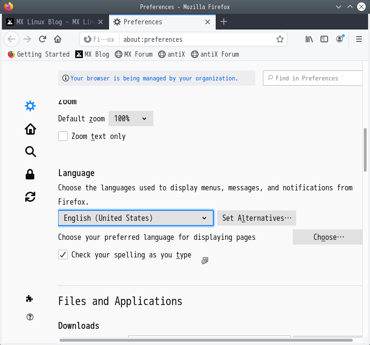This screenshot has height=345, width=370.
Task: Open Getting Started bookmark
Action: coord(39,54)
